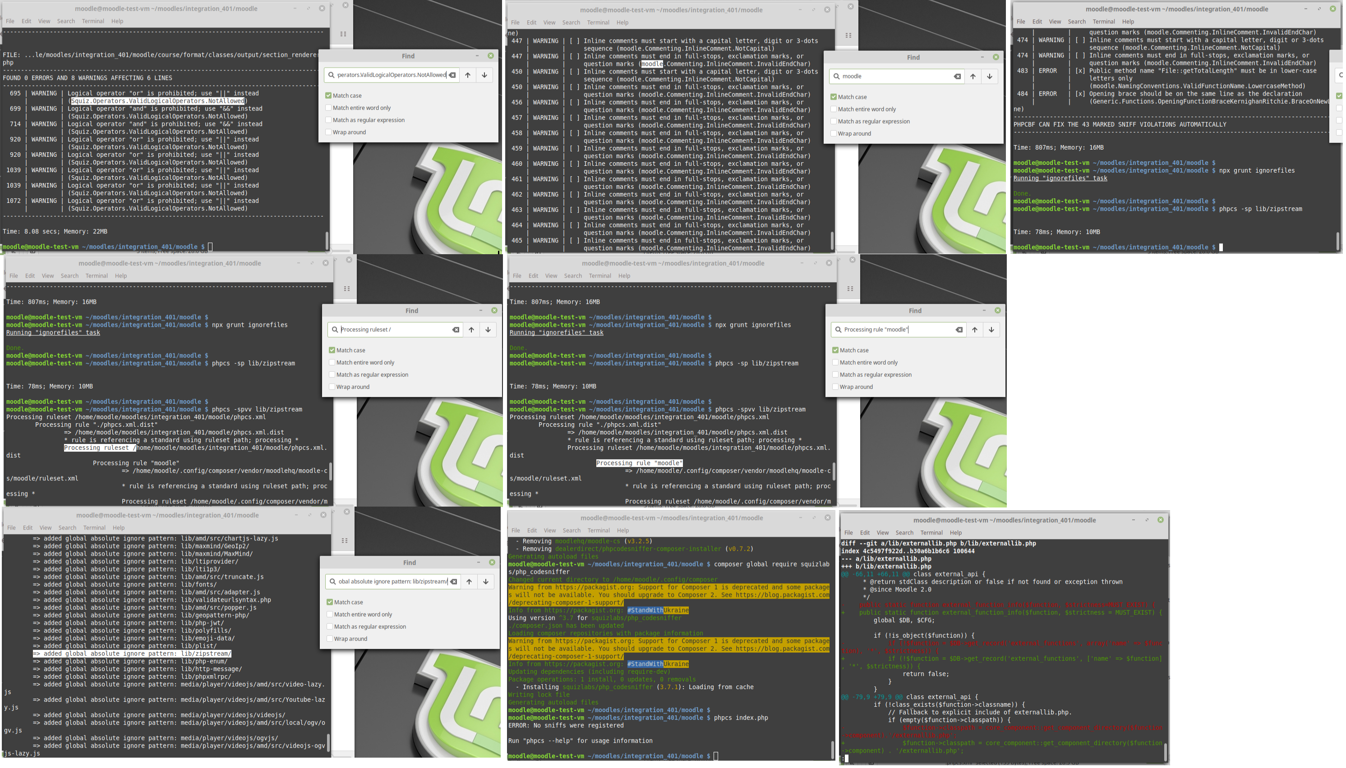
Task: Click "ERROR: No sniffs were registered" line
Action: click(566, 726)
